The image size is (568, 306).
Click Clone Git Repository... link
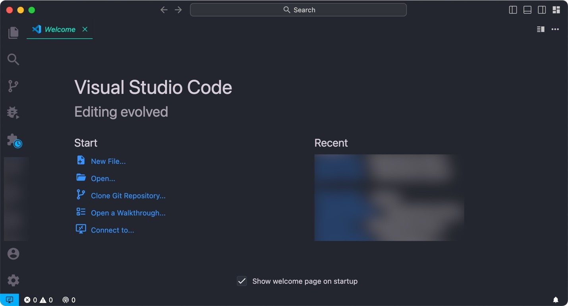click(x=128, y=196)
